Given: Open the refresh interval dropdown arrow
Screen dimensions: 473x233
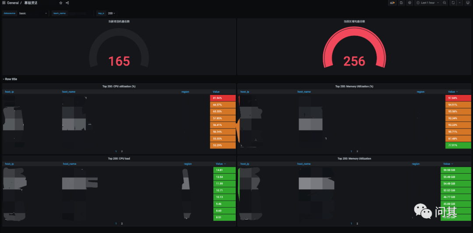Looking at the screenshot, I should pos(459,3).
